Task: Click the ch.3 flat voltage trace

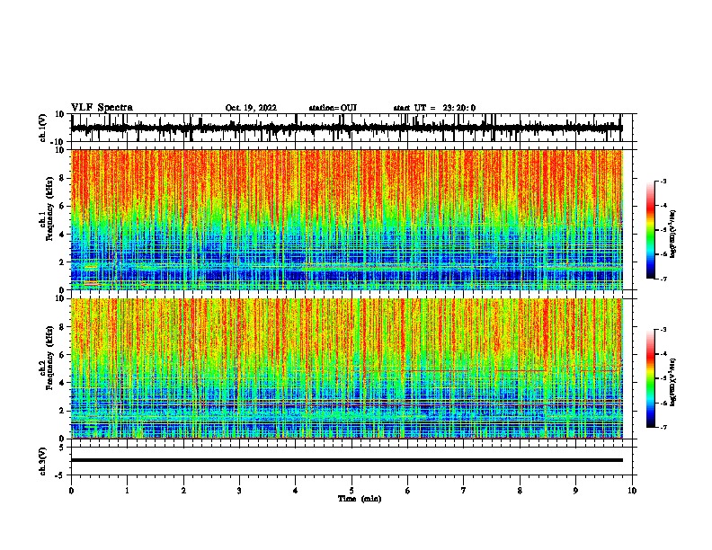Action: [x=346, y=460]
